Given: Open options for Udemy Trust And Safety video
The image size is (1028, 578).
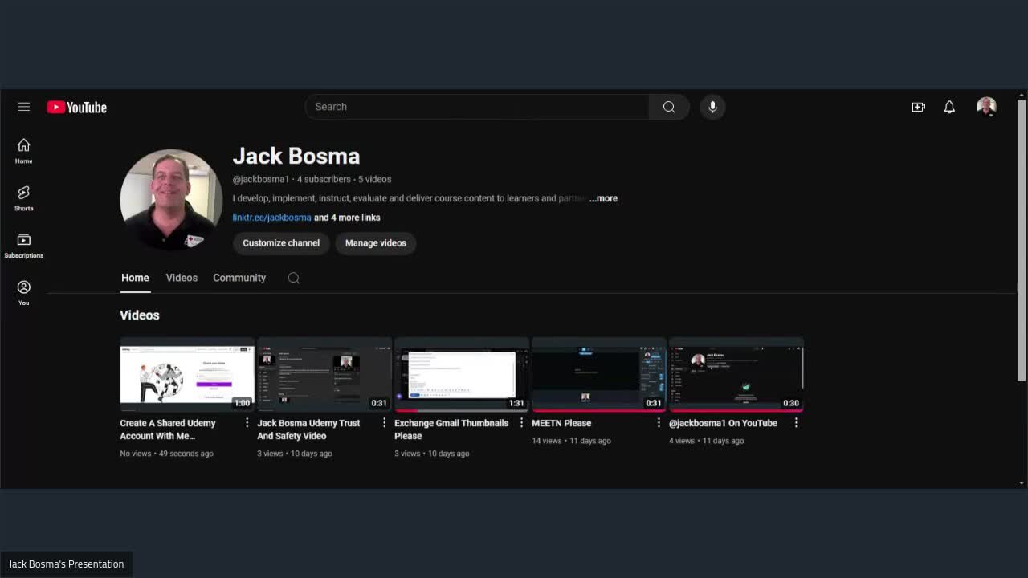Looking at the screenshot, I should [x=384, y=423].
